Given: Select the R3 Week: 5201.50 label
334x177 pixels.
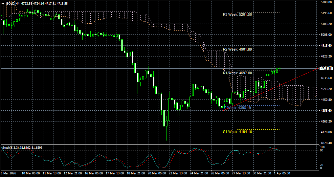Looking at the screenshot, I should point(237,15).
